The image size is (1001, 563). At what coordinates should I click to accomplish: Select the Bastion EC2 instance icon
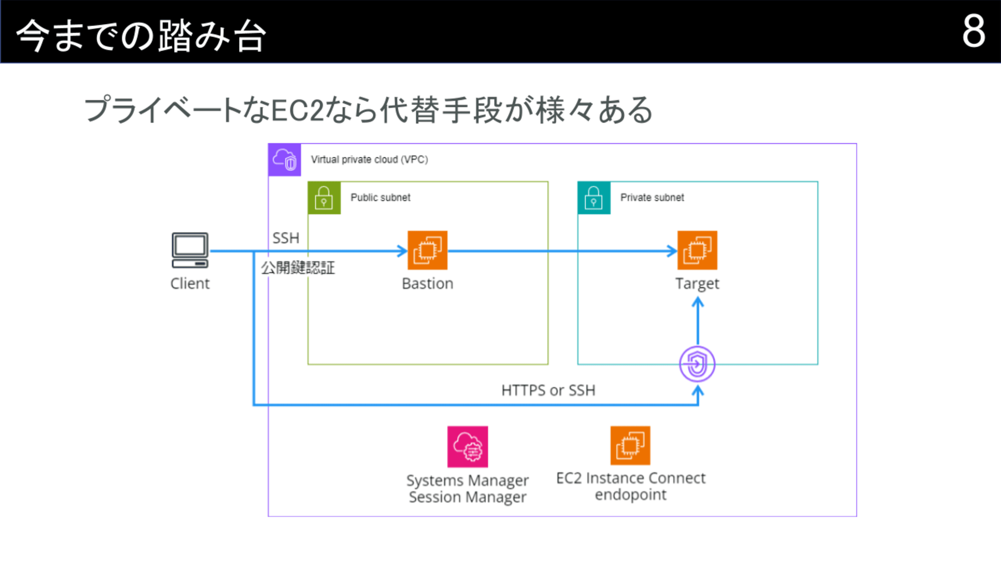click(x=427, y=250)
